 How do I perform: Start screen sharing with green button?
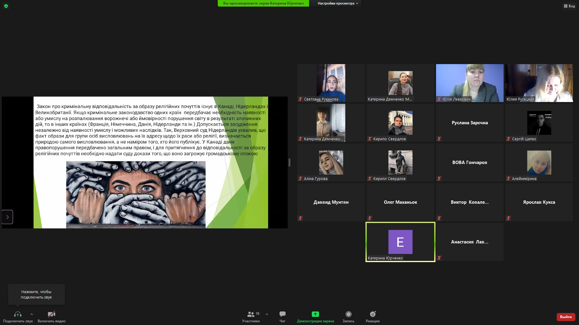[x=315, y=314]
